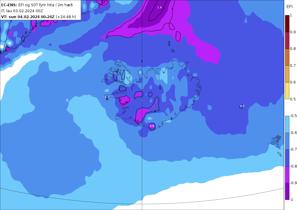Click the '0.0' contour label east of Iceland
The width and height of the screenshot is (297, 210).
coord(242,106)
